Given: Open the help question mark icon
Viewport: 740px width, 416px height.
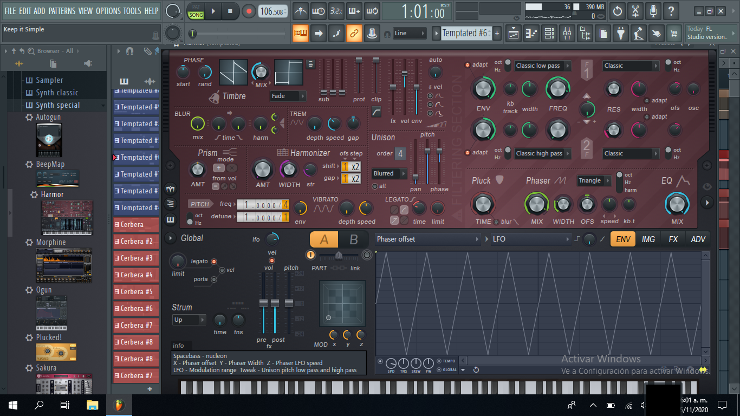Looking at the screenshot, I should click(x=671, y=10).
